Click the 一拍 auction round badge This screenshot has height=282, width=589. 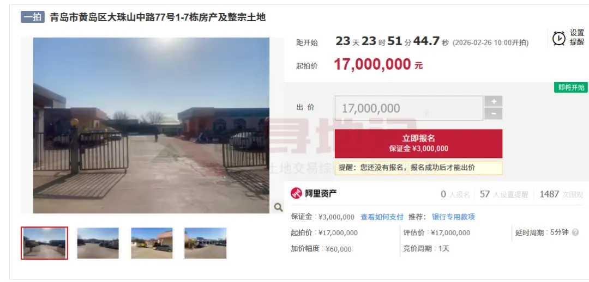click(33, 17)
